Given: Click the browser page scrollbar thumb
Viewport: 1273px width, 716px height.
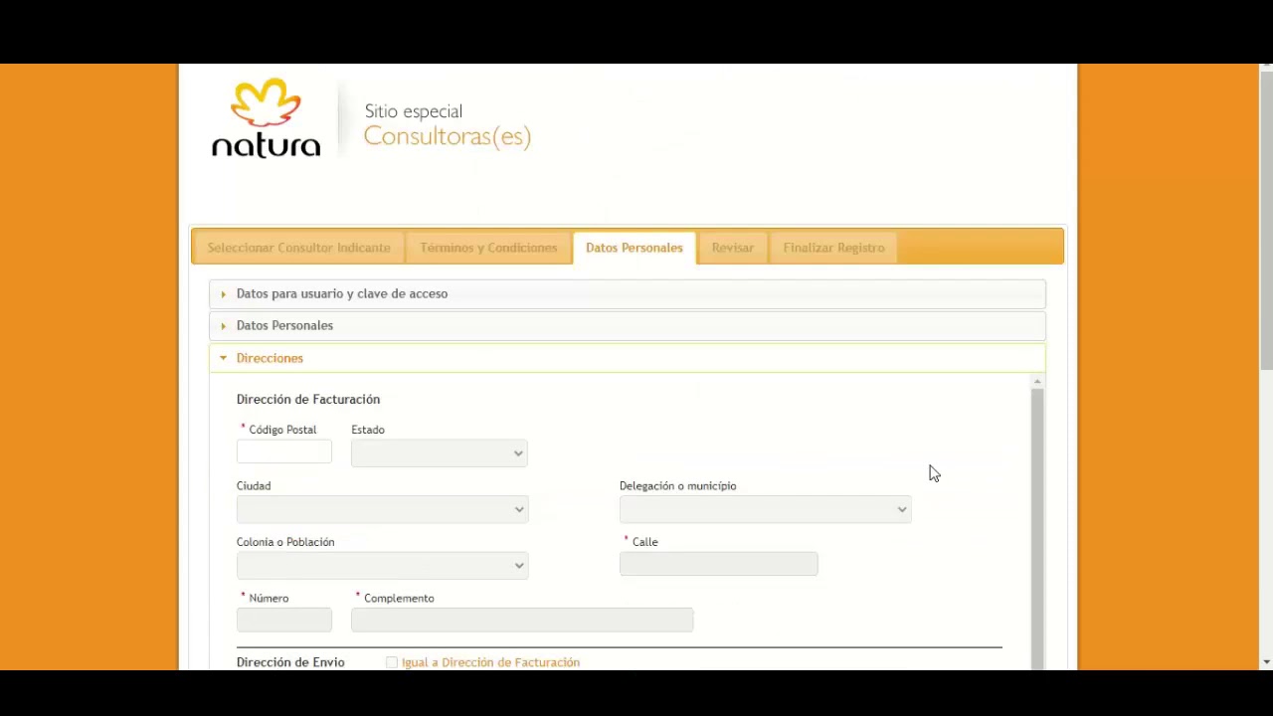Looking at the screenshot, I should [x=1266, y=221].
